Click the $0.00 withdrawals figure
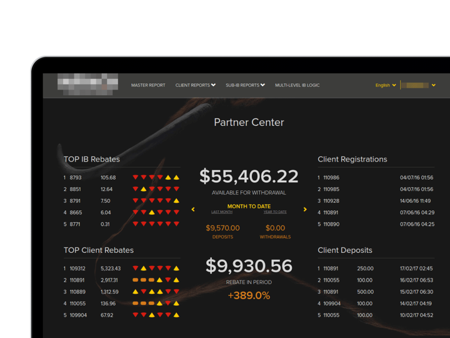The height and width of the screenshot is (338, 450). pyautogui.click(x=275, y=228)
